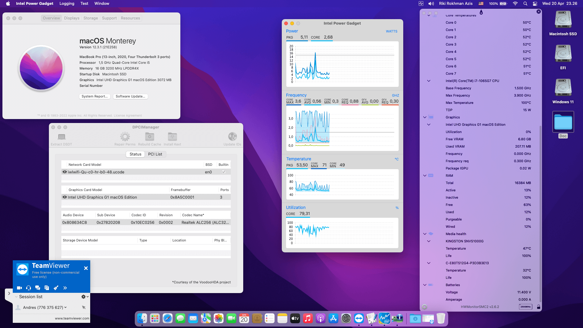Open the License Agreement link

tap(128, 116)
